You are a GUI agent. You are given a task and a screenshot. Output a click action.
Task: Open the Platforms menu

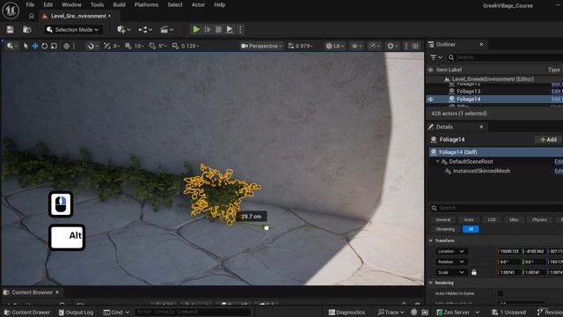[146, 5]
